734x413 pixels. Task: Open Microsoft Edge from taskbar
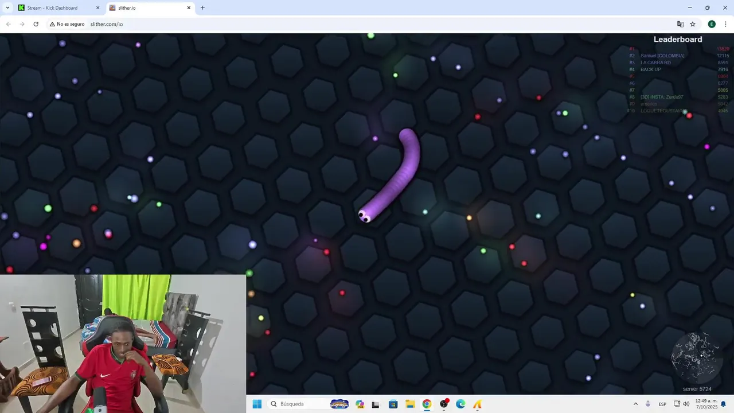tap(460, 404)
